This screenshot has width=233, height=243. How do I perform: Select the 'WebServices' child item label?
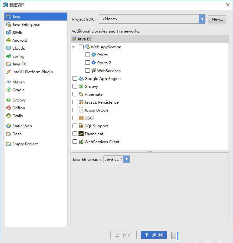pyautogui.click(x=109, y=71)
